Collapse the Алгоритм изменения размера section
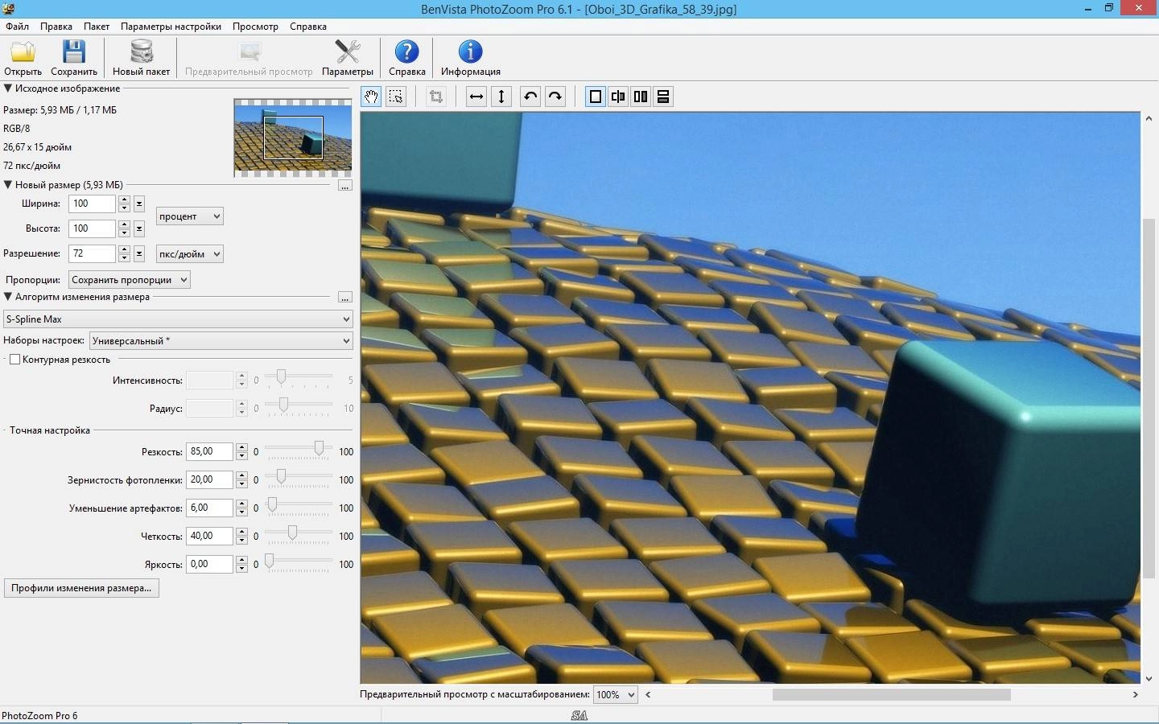Image resolution: width=1159 pixels, height=724 pixels. (x=8, y=297)
